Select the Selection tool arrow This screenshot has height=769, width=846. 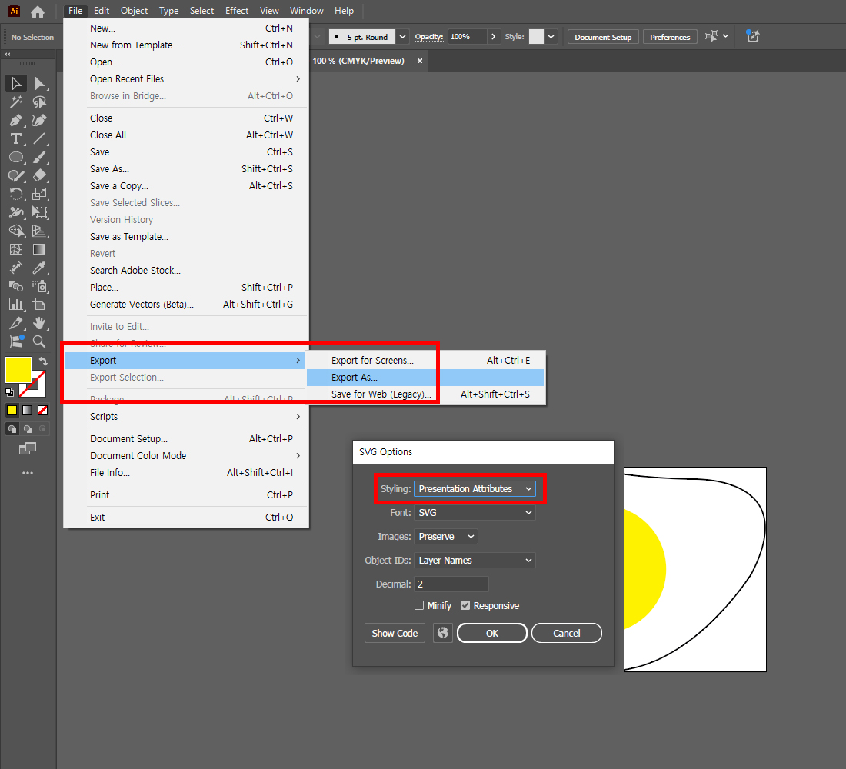(16, 83)
